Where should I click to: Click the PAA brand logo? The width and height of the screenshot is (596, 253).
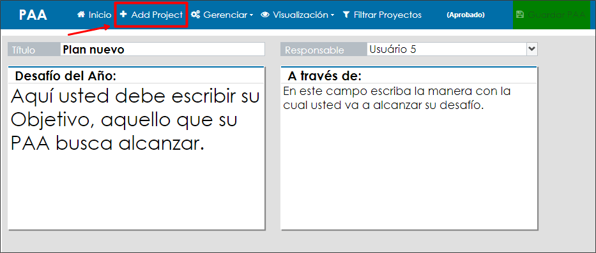(x=33, y=15)
